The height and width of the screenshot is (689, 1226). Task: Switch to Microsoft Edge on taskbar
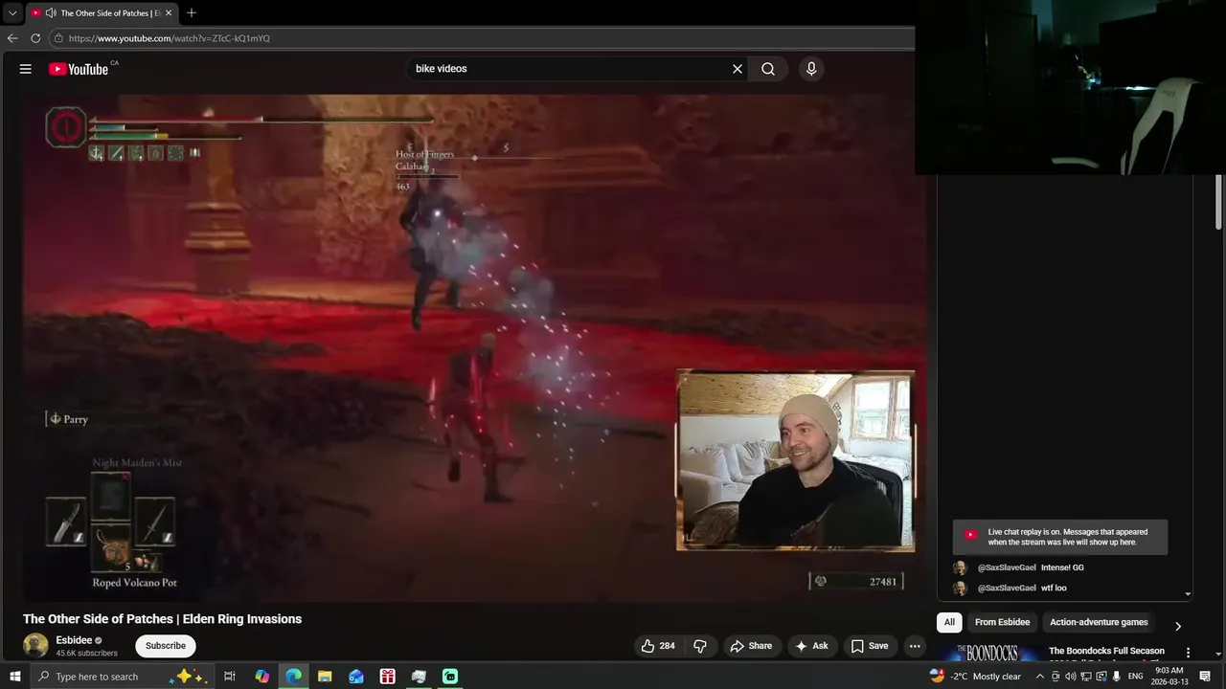(294, 677)
